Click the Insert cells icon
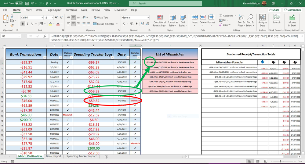 pos(194,17)
